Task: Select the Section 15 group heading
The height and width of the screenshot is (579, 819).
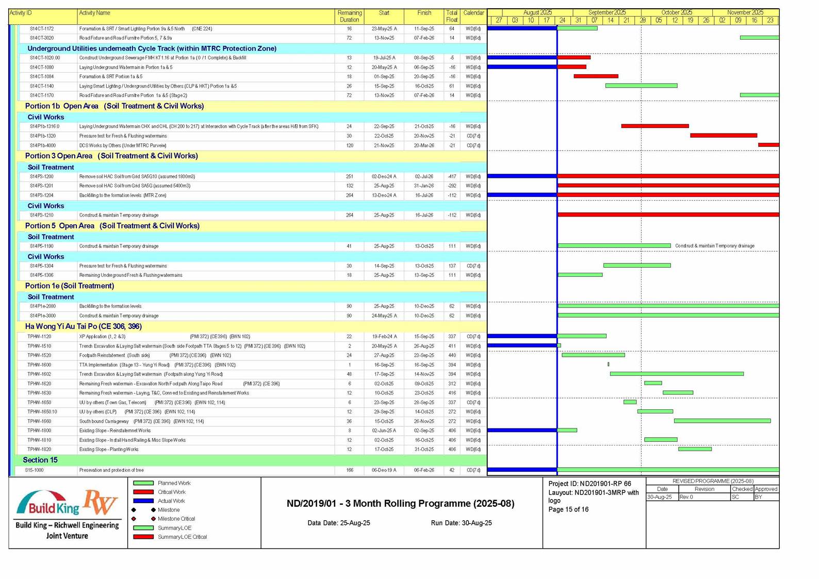Action: tap(40, 460)
